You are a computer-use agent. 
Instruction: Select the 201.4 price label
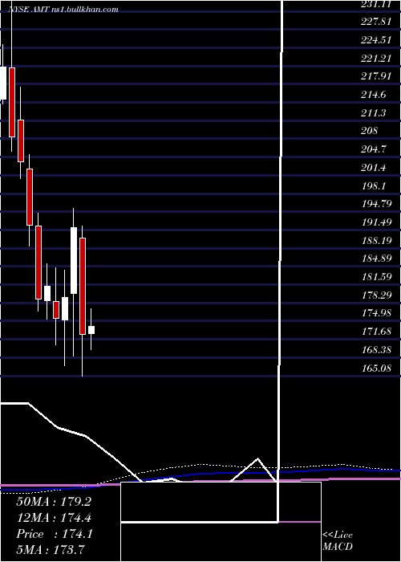pos(374,167)
